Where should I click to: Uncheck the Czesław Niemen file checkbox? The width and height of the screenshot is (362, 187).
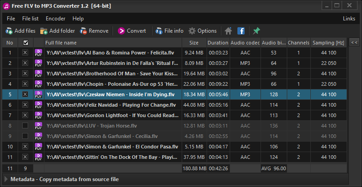pyautogui.click(x=25, y=94)
